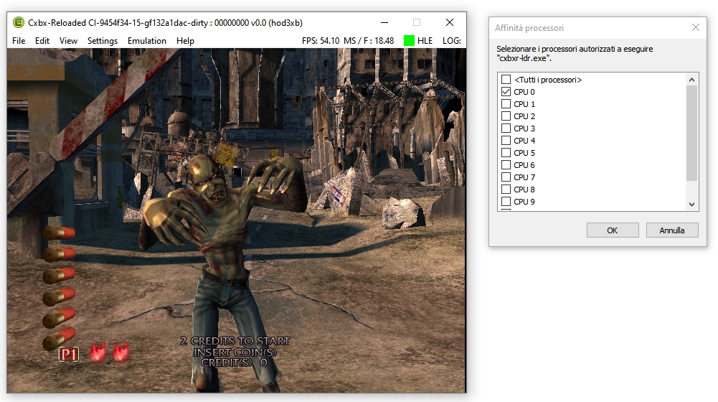Enable the CPU 1 checkbox
Viewport: 718px width, 402px height.
[x=506, y=104]
